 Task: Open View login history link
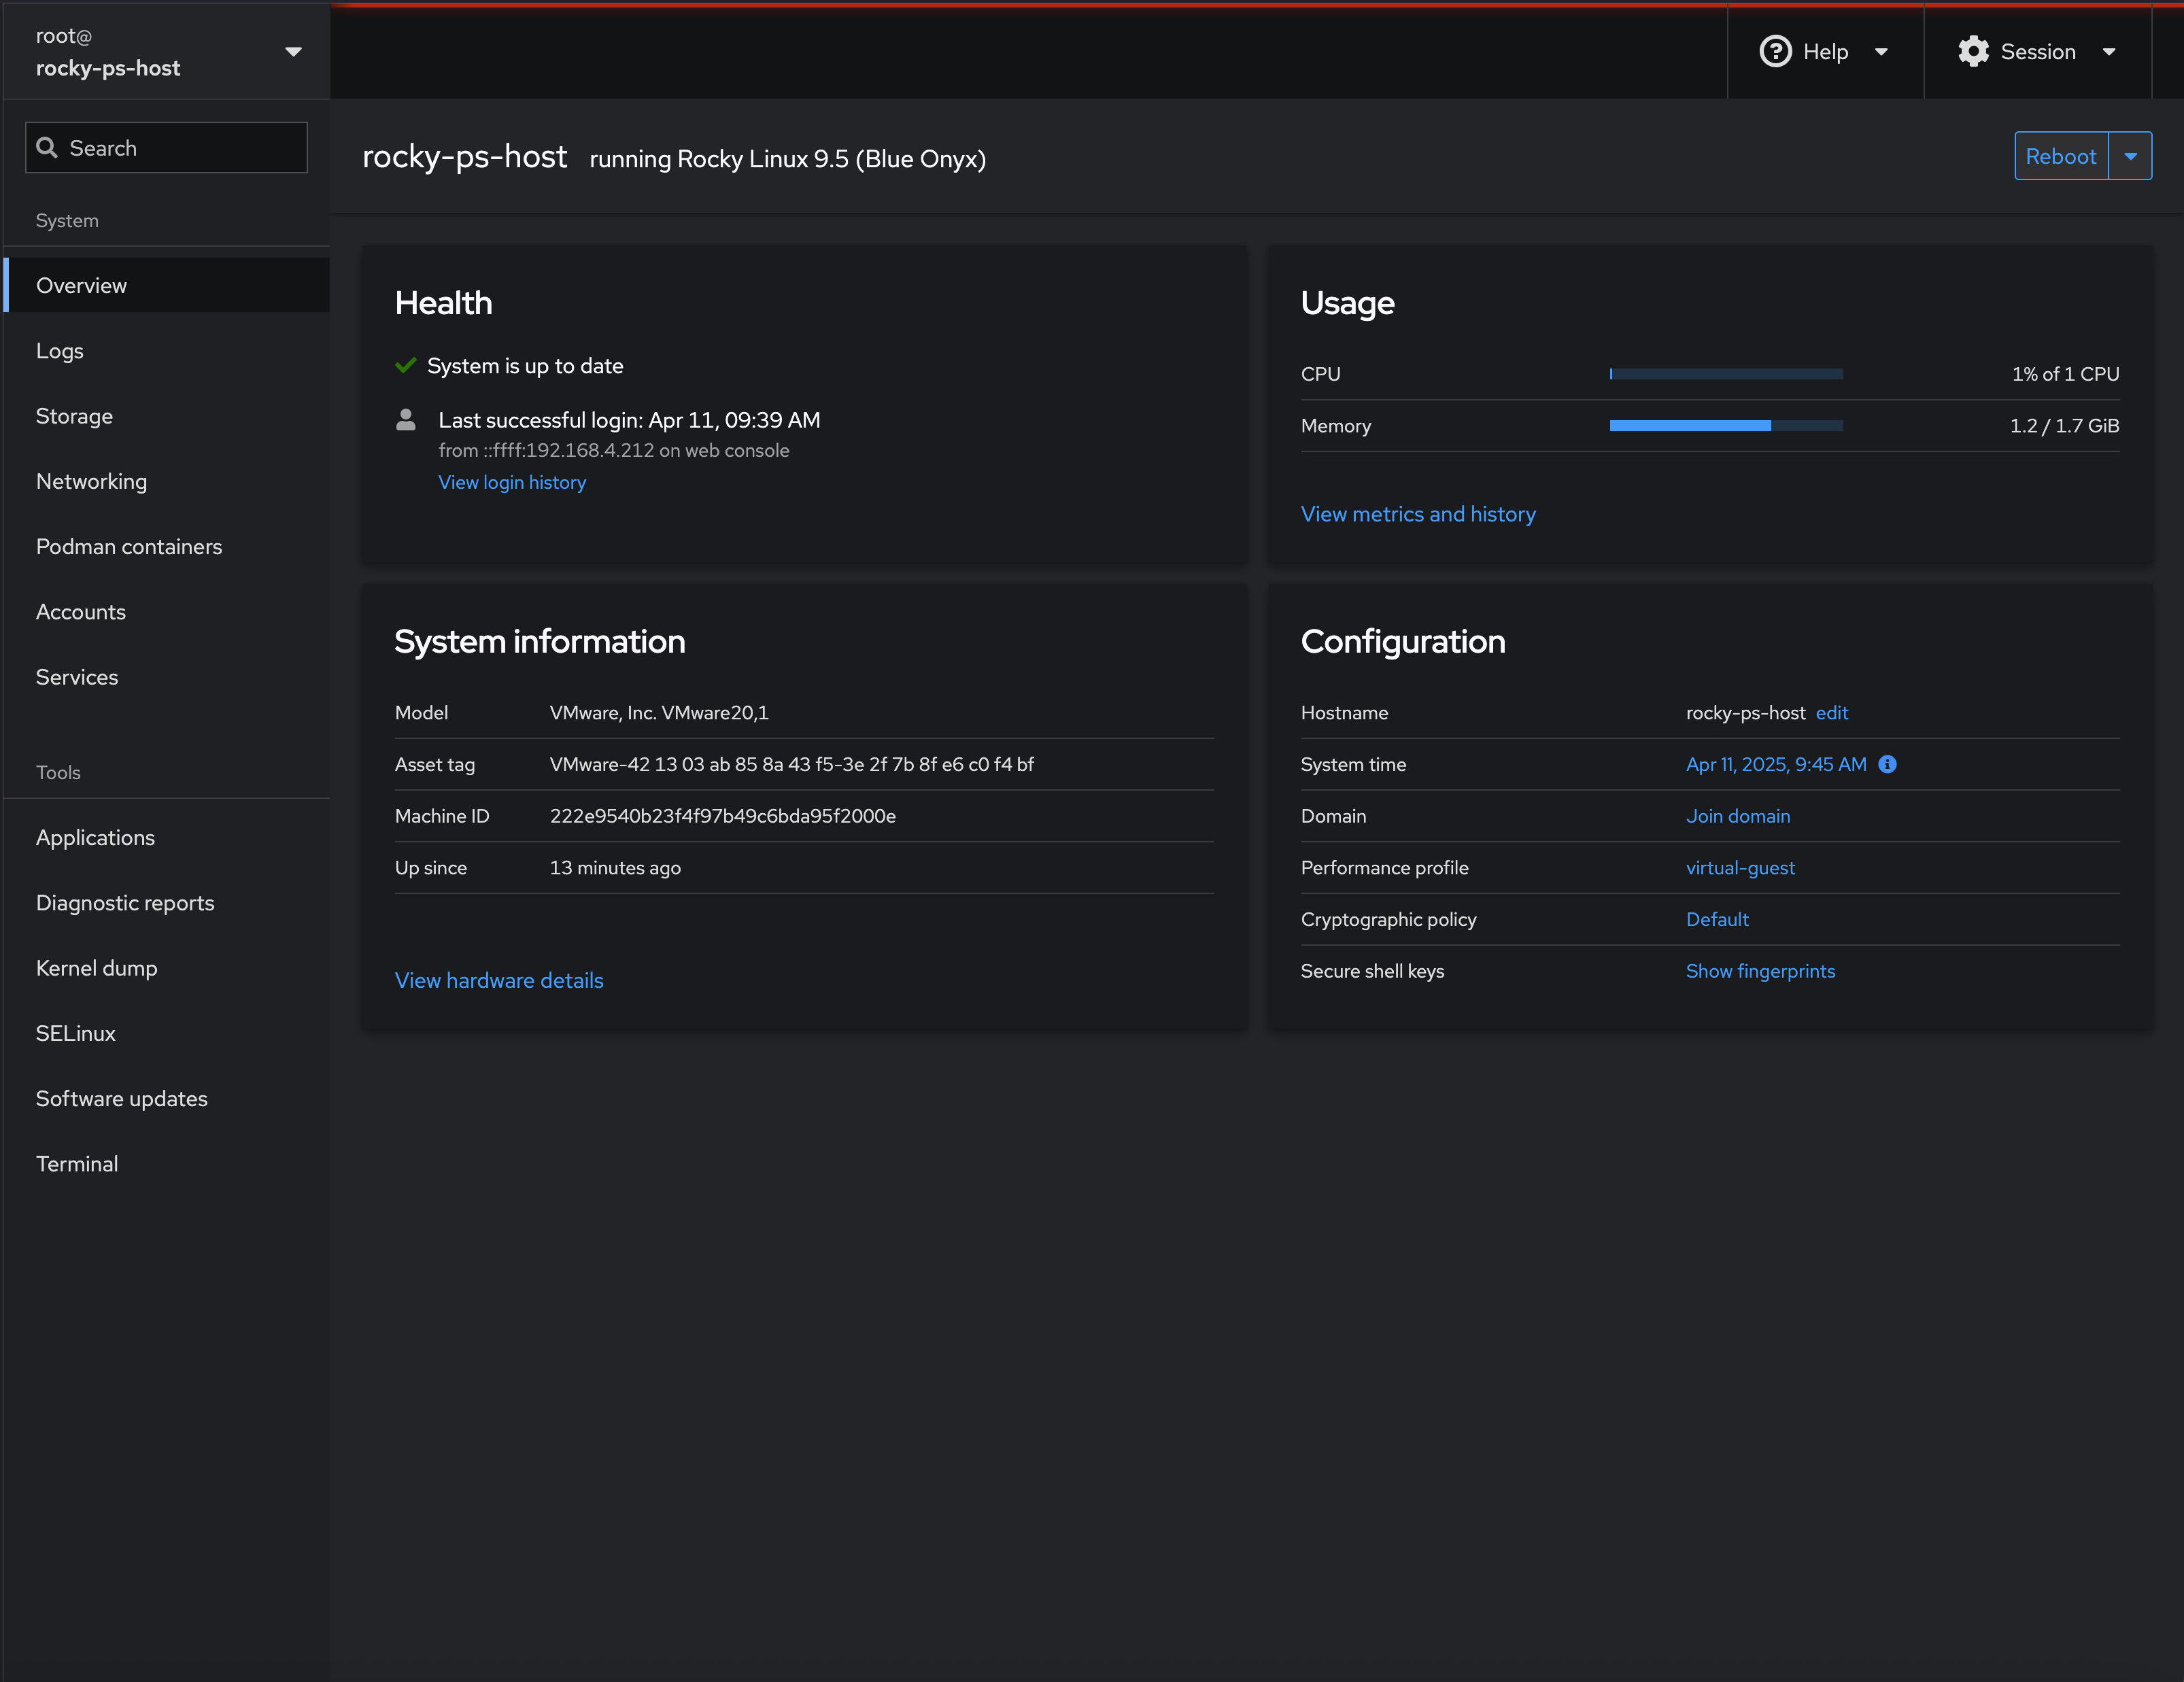tap(512, 482)
